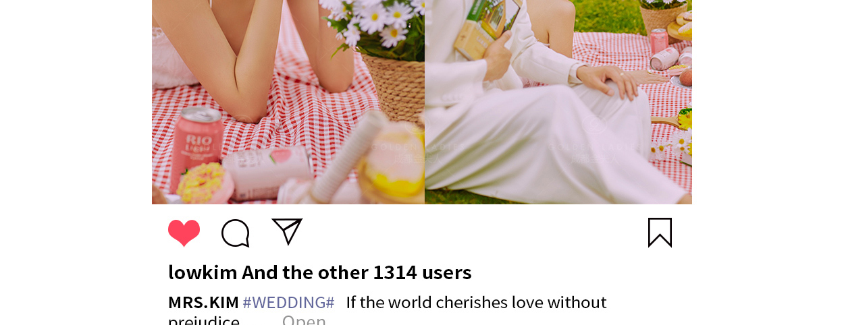844x325 pixels.
Task: Share post using paper plane icon
Action: click(x=287, y=231)
